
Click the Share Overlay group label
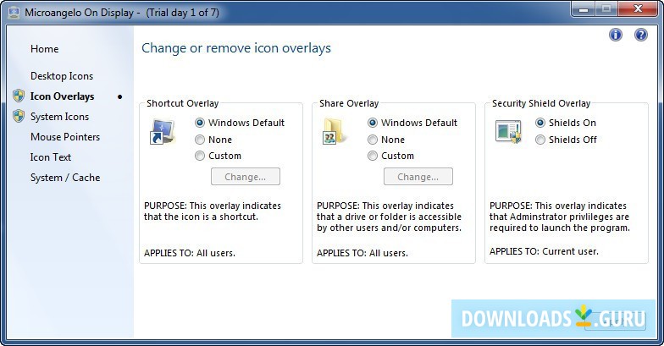[x=349, y=103]
